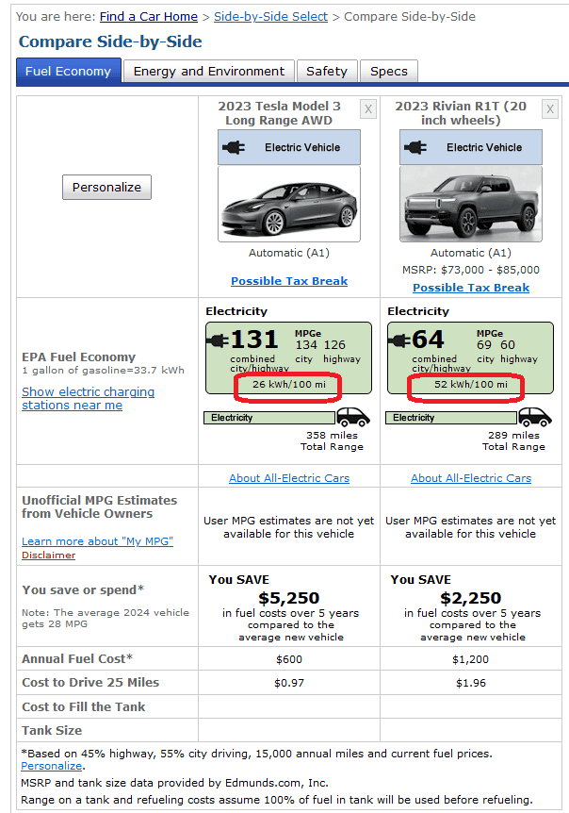Click the "Compare Side-by-Side" page heading

tap(110, 41)
